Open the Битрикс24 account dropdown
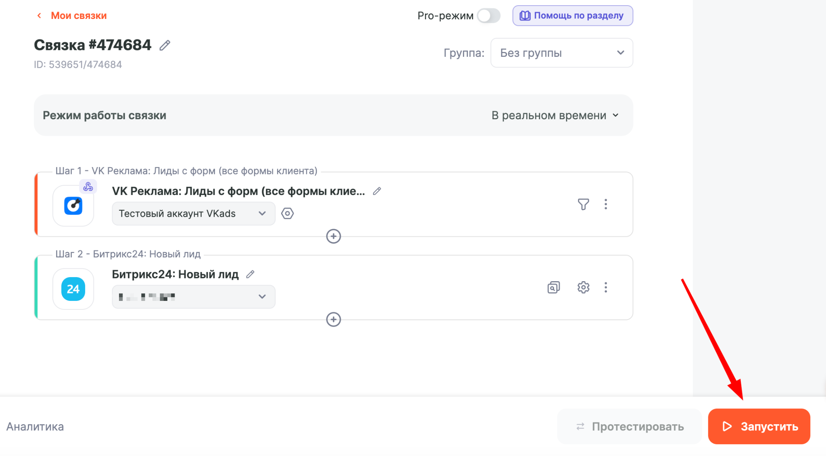The width and height of the screenshot is (826, 456). click(x=194, y=297)
